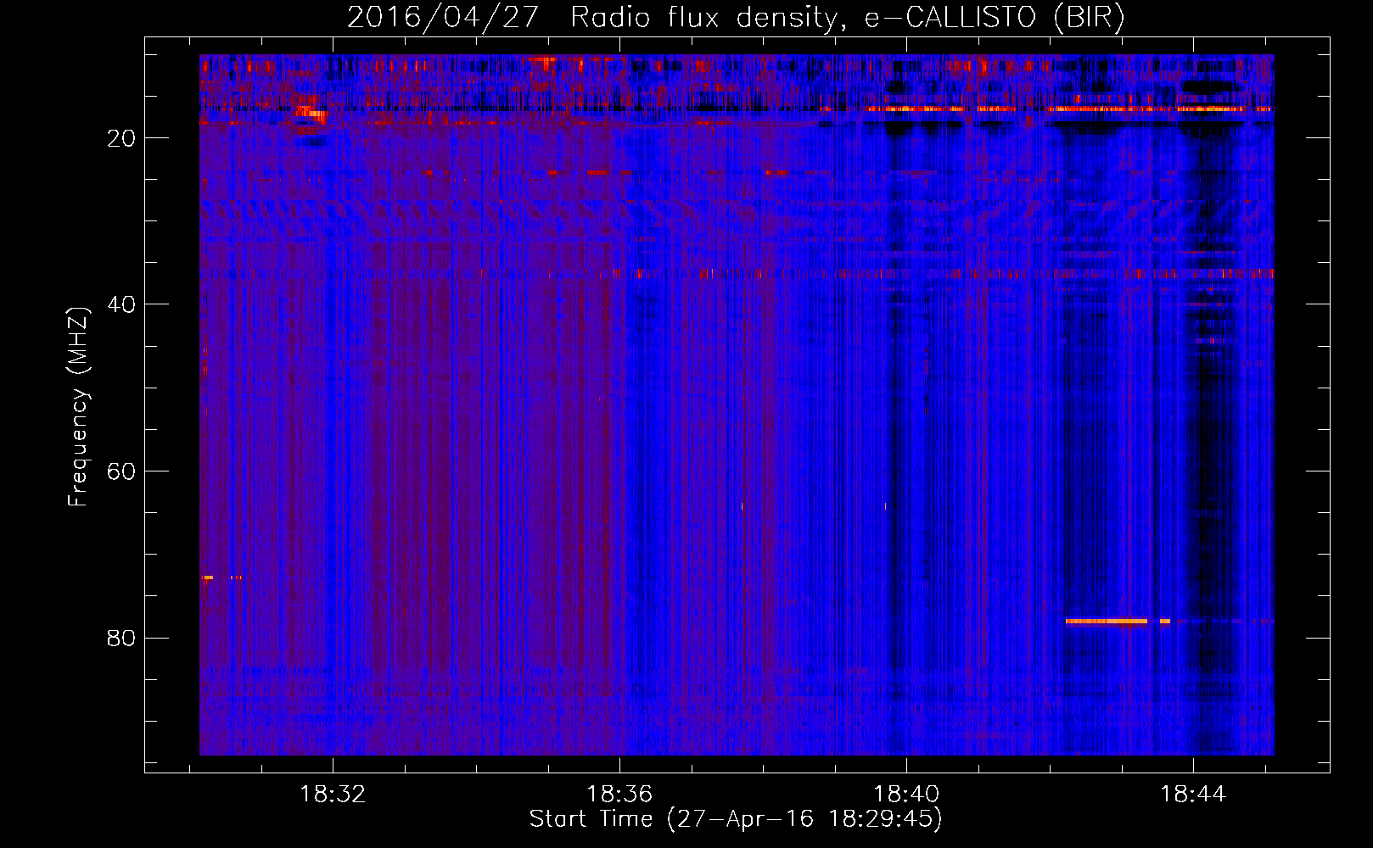
Task: Click the 60 MHz frequency tick label
Action: [x=121, y=471]
